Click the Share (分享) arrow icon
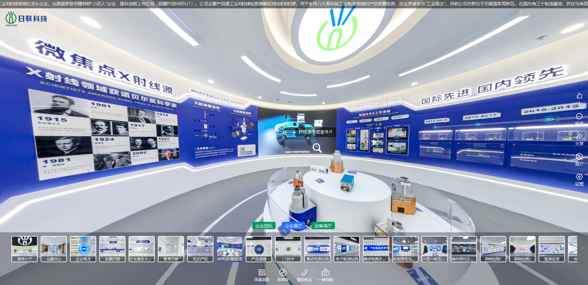This screenshot has height=285, width=588. click(580, 136)
